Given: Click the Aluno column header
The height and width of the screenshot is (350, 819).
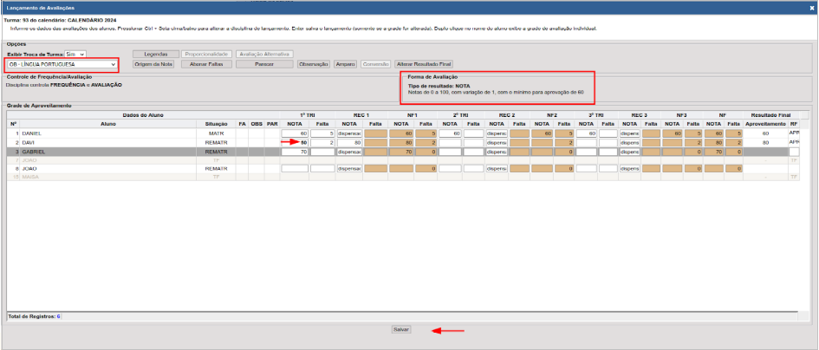Looking at the screenshot, I should (108, 124).
